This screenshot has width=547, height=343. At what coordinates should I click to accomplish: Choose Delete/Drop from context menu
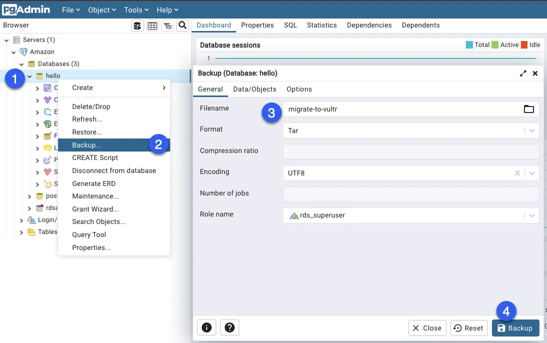(x=114, y=106)
